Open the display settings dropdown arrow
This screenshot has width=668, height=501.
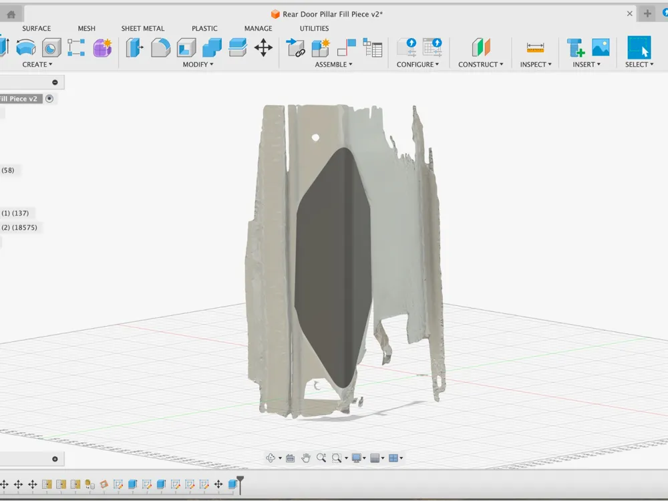point(365,458)
